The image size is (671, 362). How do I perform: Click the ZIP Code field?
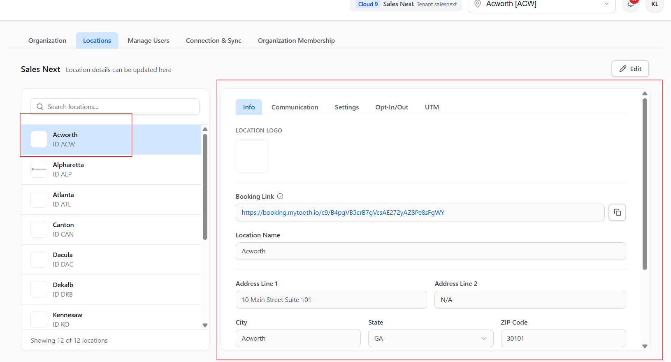(x=564, y=339)
